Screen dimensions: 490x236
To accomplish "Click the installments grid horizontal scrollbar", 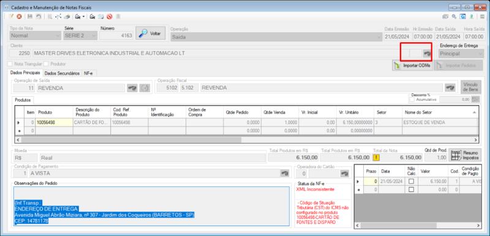I will 418,225.
